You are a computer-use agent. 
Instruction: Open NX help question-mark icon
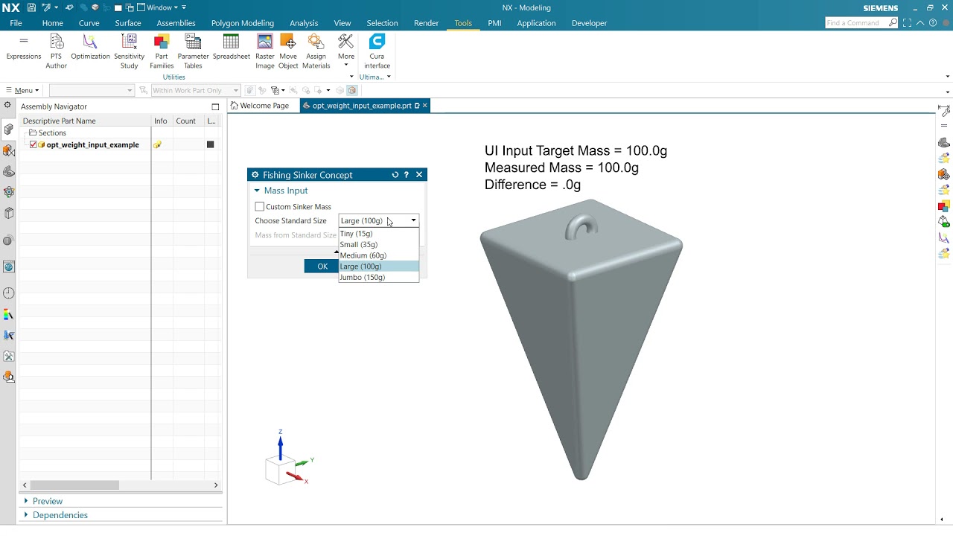pyautogui.click(x=932, y=23)
